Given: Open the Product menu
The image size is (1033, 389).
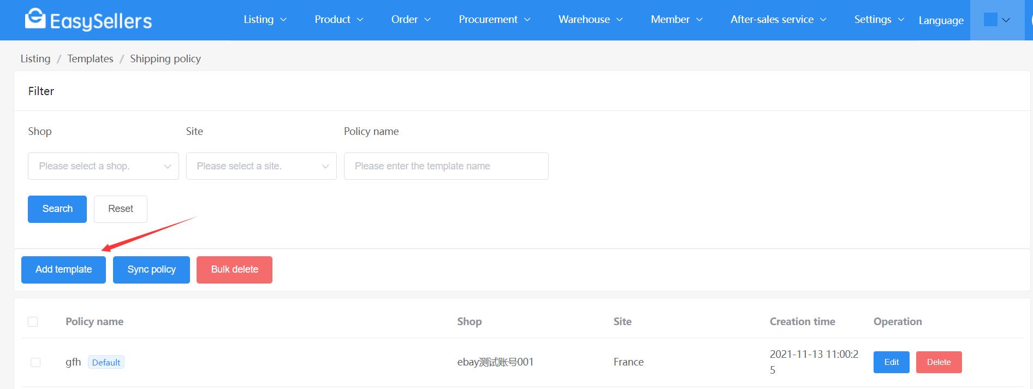Looking at the screenshot, I should 339,20.
